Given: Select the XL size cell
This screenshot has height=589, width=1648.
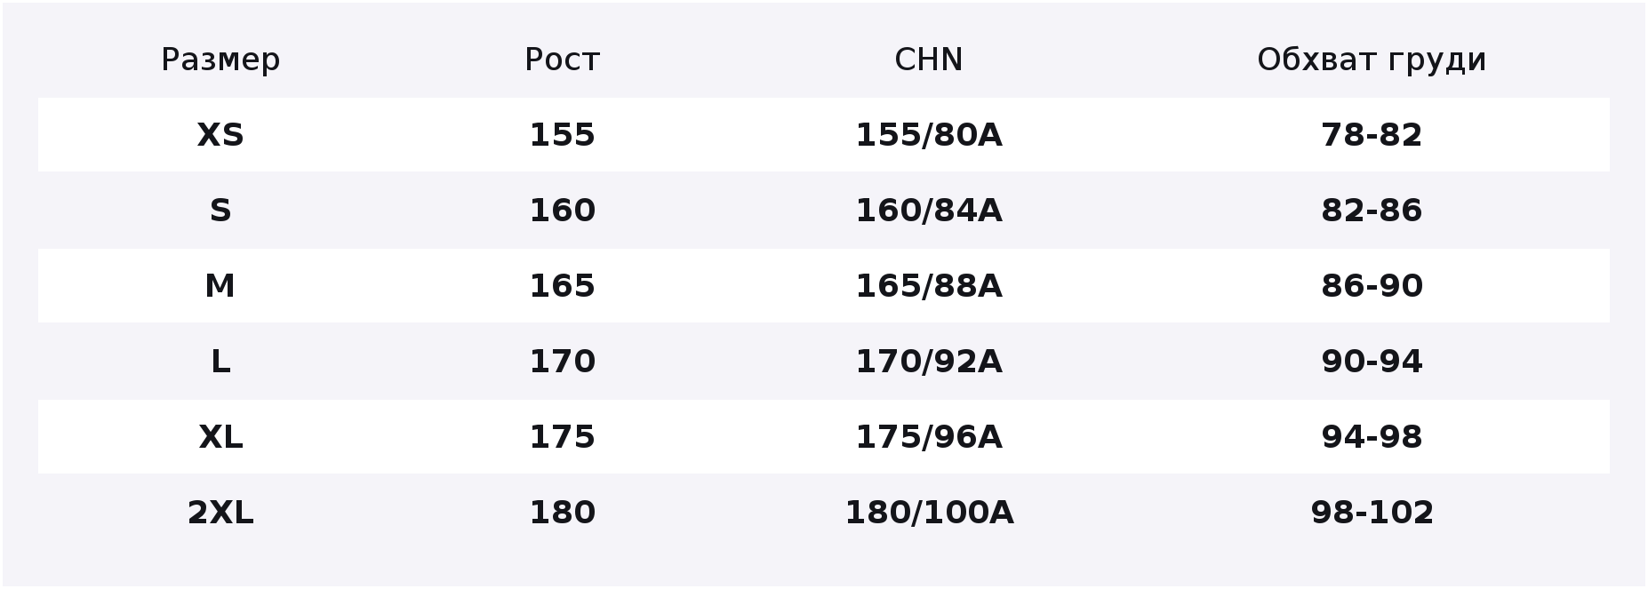Looking at the screenshot, I should pyautogui.click(x=220, y=437).
